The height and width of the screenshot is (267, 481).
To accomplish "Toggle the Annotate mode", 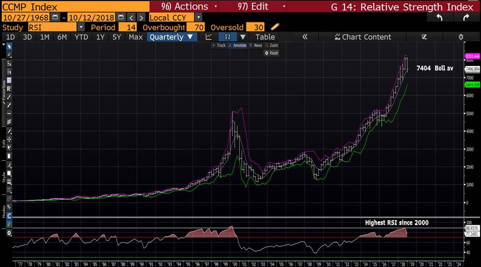I will tap(237, 45).
